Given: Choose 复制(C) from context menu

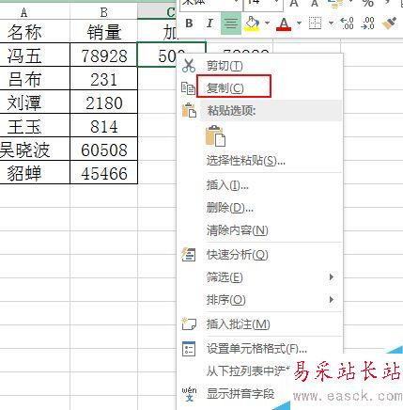Looking at the screenshot, I should 225,88.
